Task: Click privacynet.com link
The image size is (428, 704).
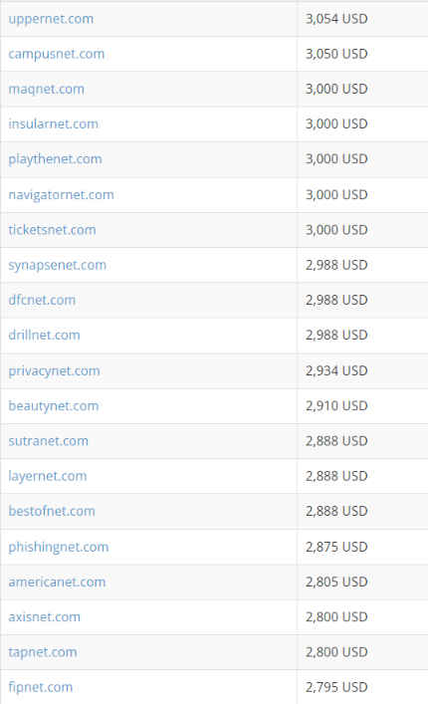Action: (x=54, y=371)
